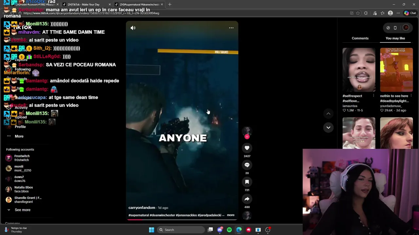Open a new browser tab
This screenshot has height=235, width=419.
170,5
